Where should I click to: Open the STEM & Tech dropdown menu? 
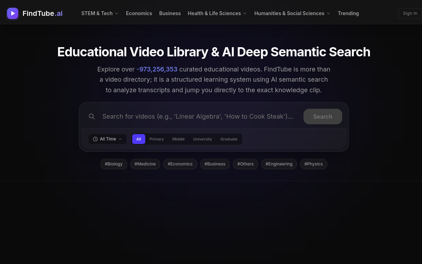coord(100,13)
